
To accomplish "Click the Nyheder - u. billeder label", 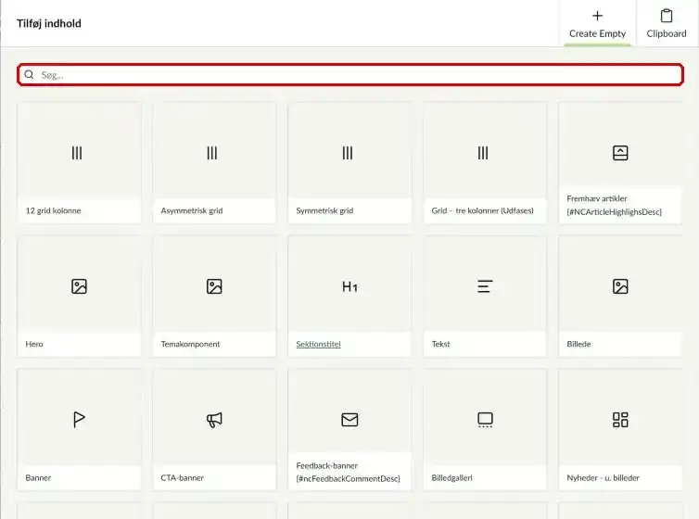I will pos(604,477).
